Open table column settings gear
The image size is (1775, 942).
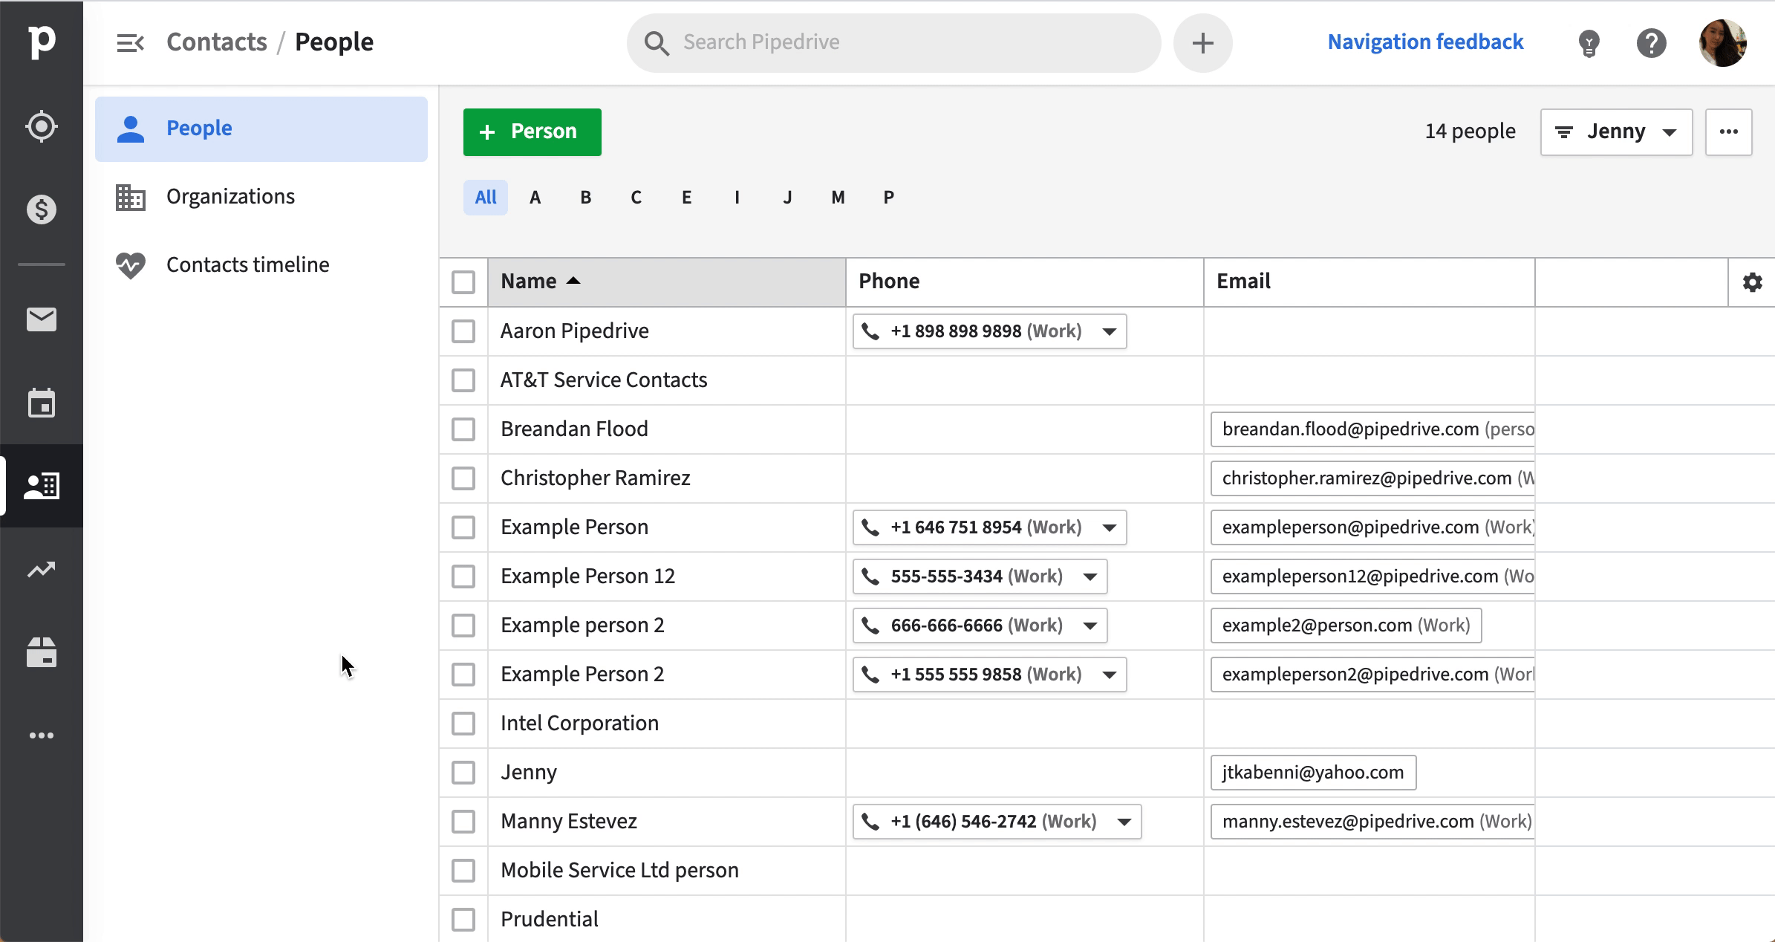point(1753,282)
